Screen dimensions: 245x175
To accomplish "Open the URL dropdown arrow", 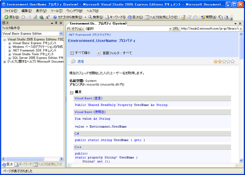I will click(x=241, y=29).
